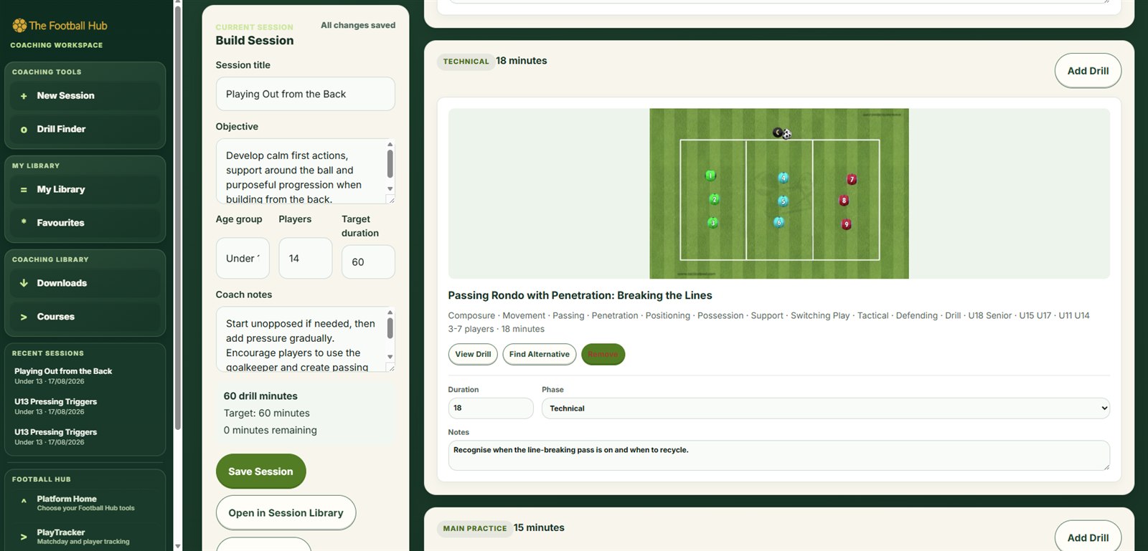This screenshot has width=1148, height=551.
Task: Click the Objective box scroll-down arrow
Action: click(x=390, y=189)
